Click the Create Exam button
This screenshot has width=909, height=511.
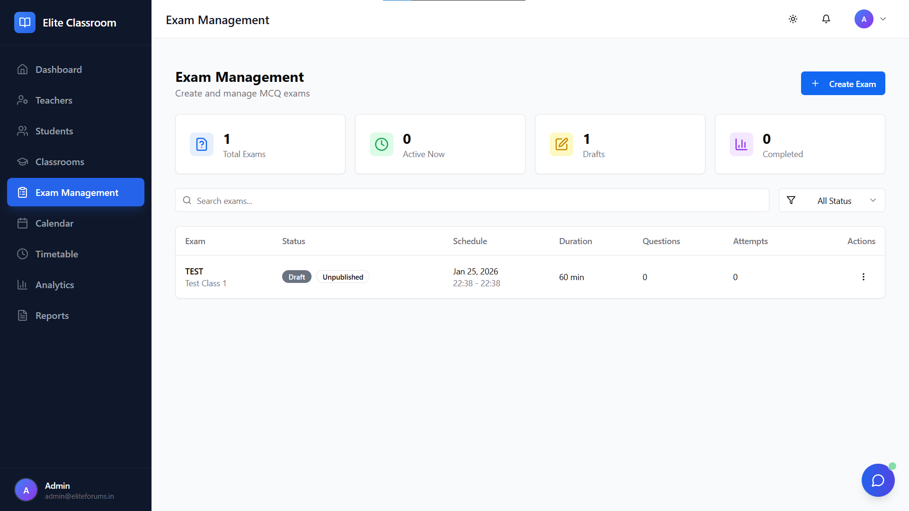click(843, 83)
